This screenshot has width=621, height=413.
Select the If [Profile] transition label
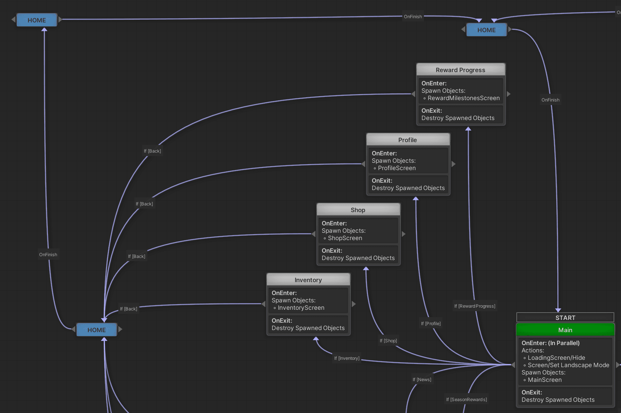[x=431, y=323]
